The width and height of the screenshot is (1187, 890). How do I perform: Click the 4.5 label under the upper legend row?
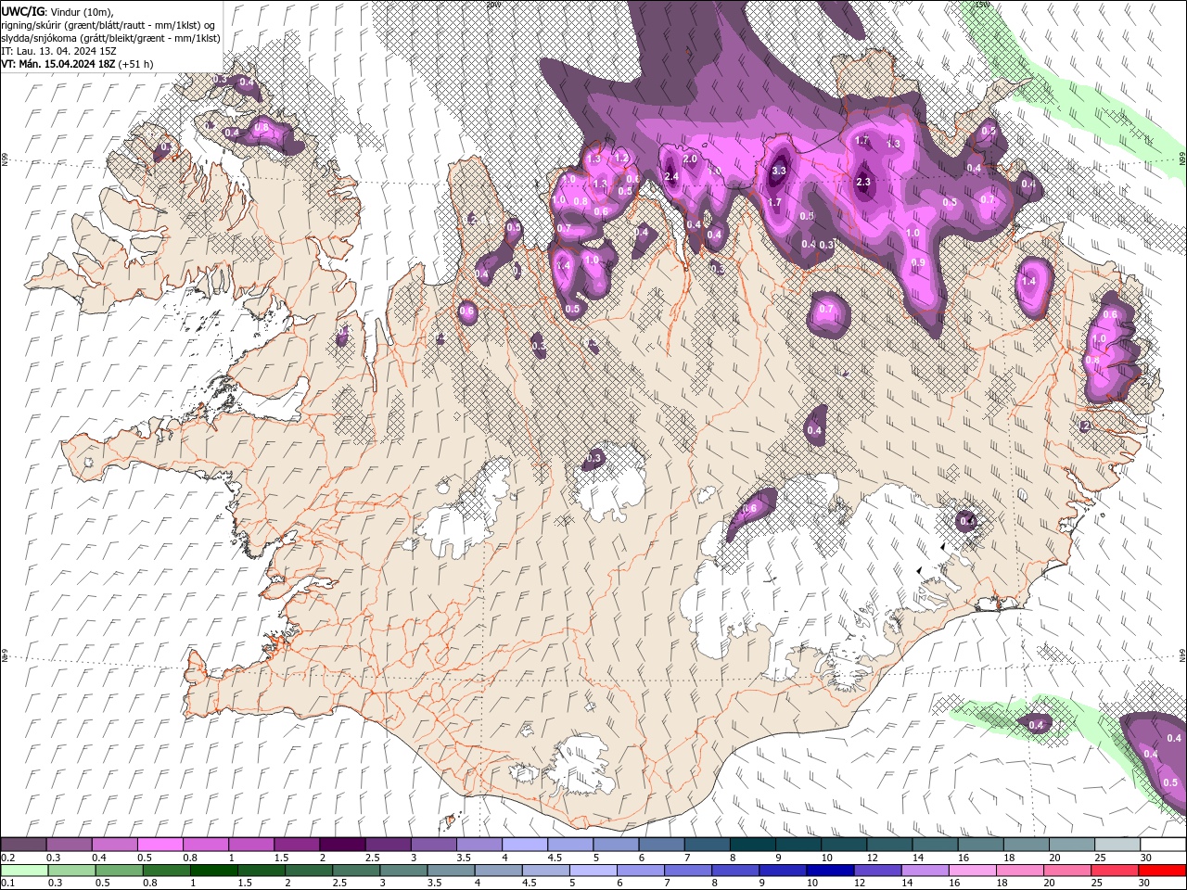[555, 858]
